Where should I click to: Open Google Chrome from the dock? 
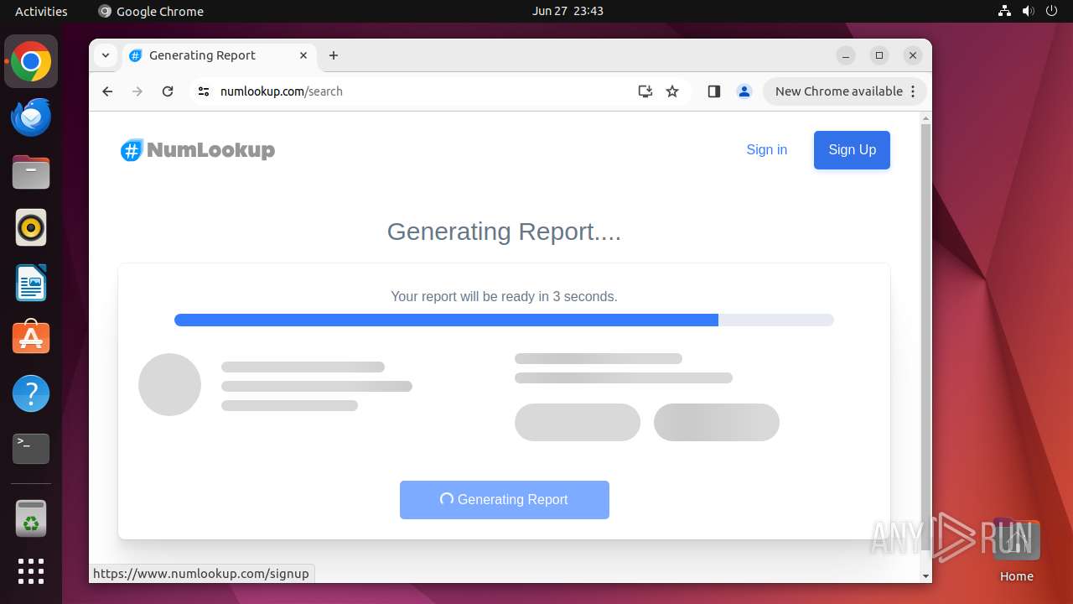coord(31,61)
